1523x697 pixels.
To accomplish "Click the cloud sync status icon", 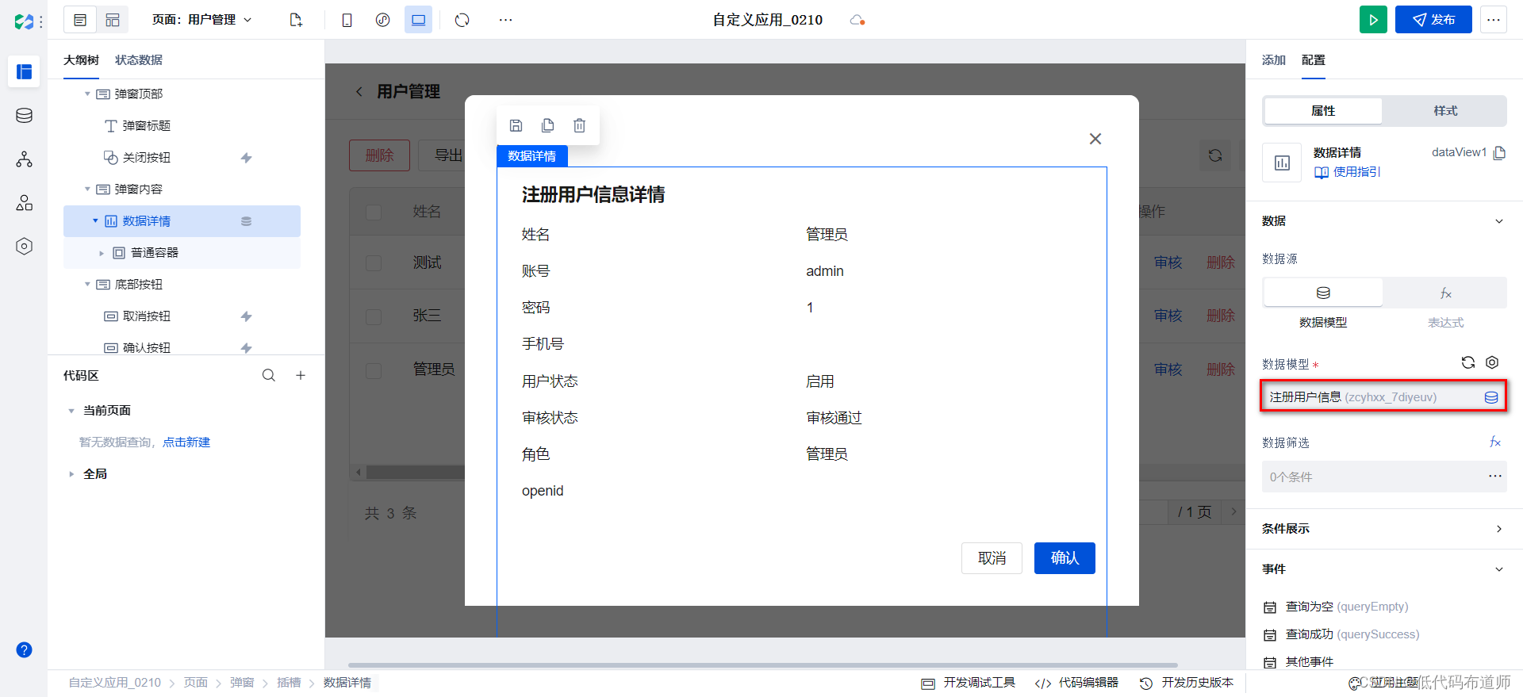I will (857, 20).
